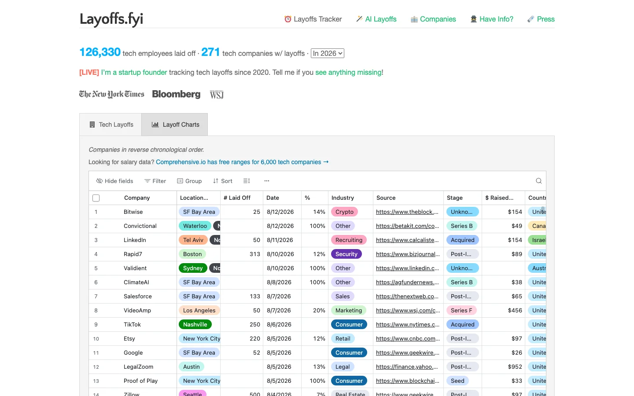This screenshot has width=634, height=396.
Task: Open the finance.yahoo source link for LegalZoom
Action: click(x=407, y=367)
